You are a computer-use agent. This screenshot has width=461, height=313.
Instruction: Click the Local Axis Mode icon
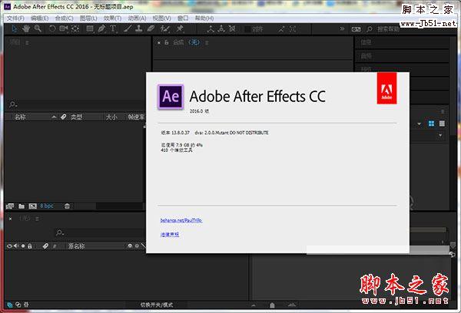211,29
